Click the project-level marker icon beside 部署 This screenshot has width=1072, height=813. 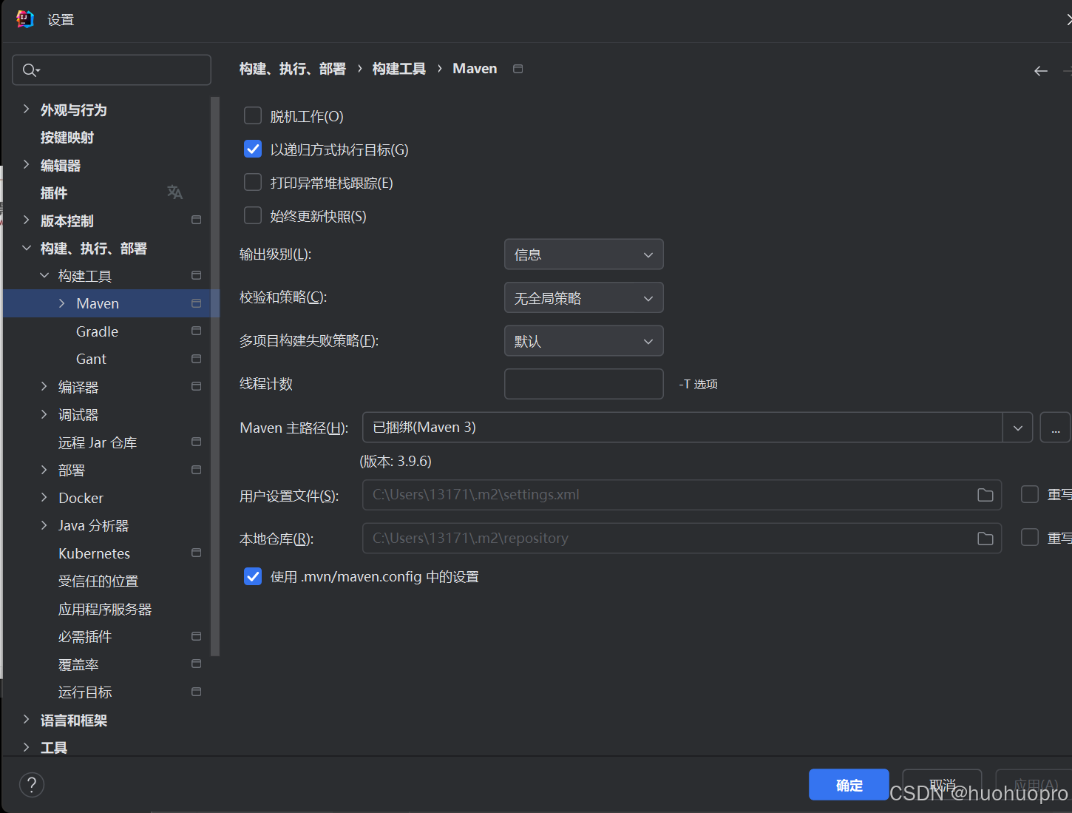pyautogui.click(x=196, y=470)
